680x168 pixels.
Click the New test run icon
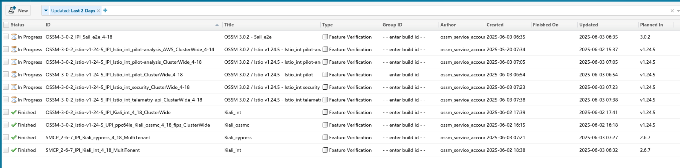click(x=12, y=10)
